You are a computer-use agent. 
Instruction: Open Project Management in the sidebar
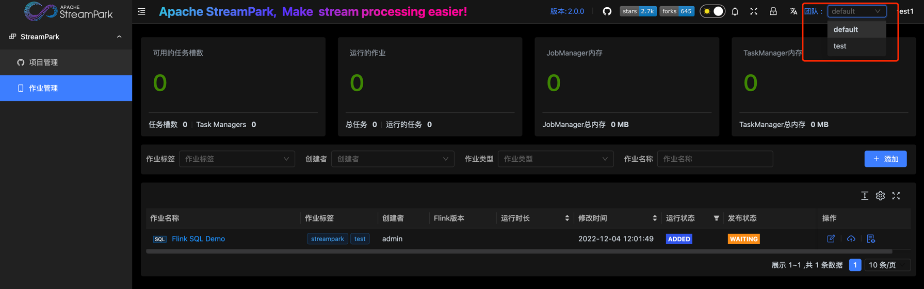pyautogui.click(x=43, y=62)
